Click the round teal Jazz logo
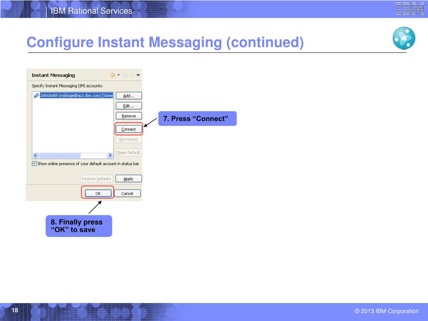428x321 pixels. [404, 38]
